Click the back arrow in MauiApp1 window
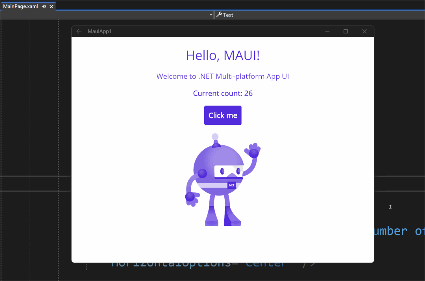The height and width of the screenshot is (281, 425). pos(79,31)
